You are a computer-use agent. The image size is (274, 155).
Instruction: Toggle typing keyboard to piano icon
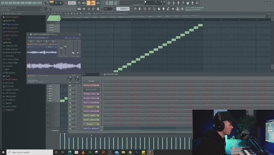(x=79, y=9)
